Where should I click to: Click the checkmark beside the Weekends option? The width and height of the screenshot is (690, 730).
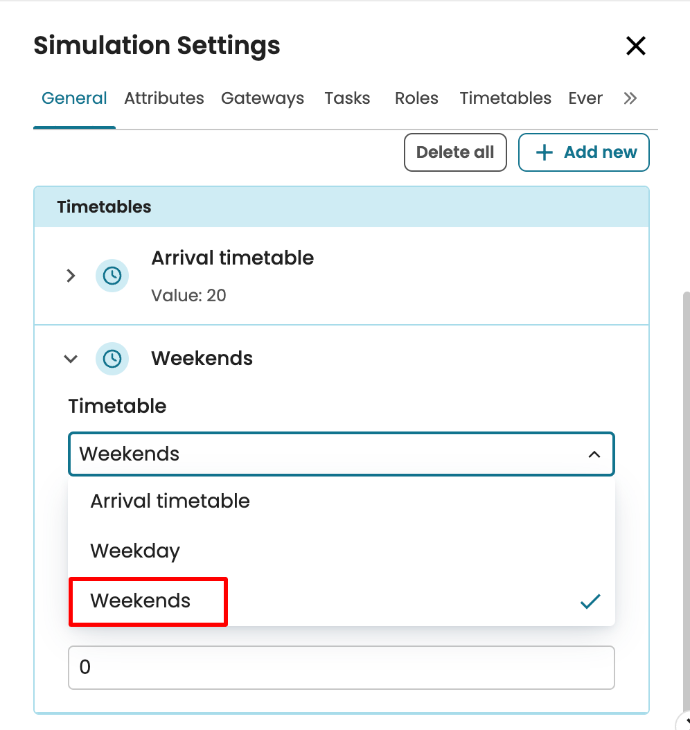point(590,601)
